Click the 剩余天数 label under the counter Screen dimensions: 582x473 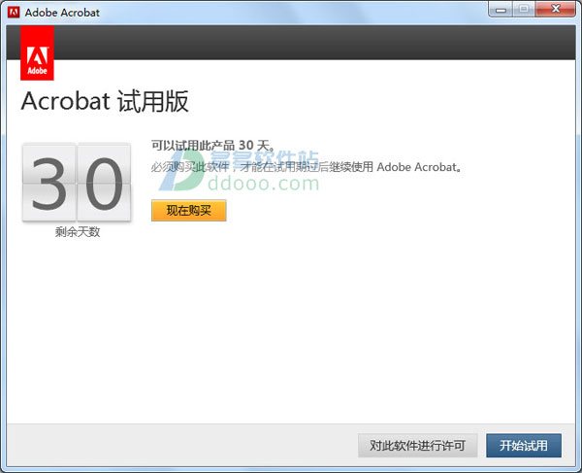tap(78, 232)
